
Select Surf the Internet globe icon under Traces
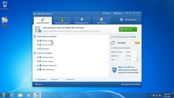point(41,62)
